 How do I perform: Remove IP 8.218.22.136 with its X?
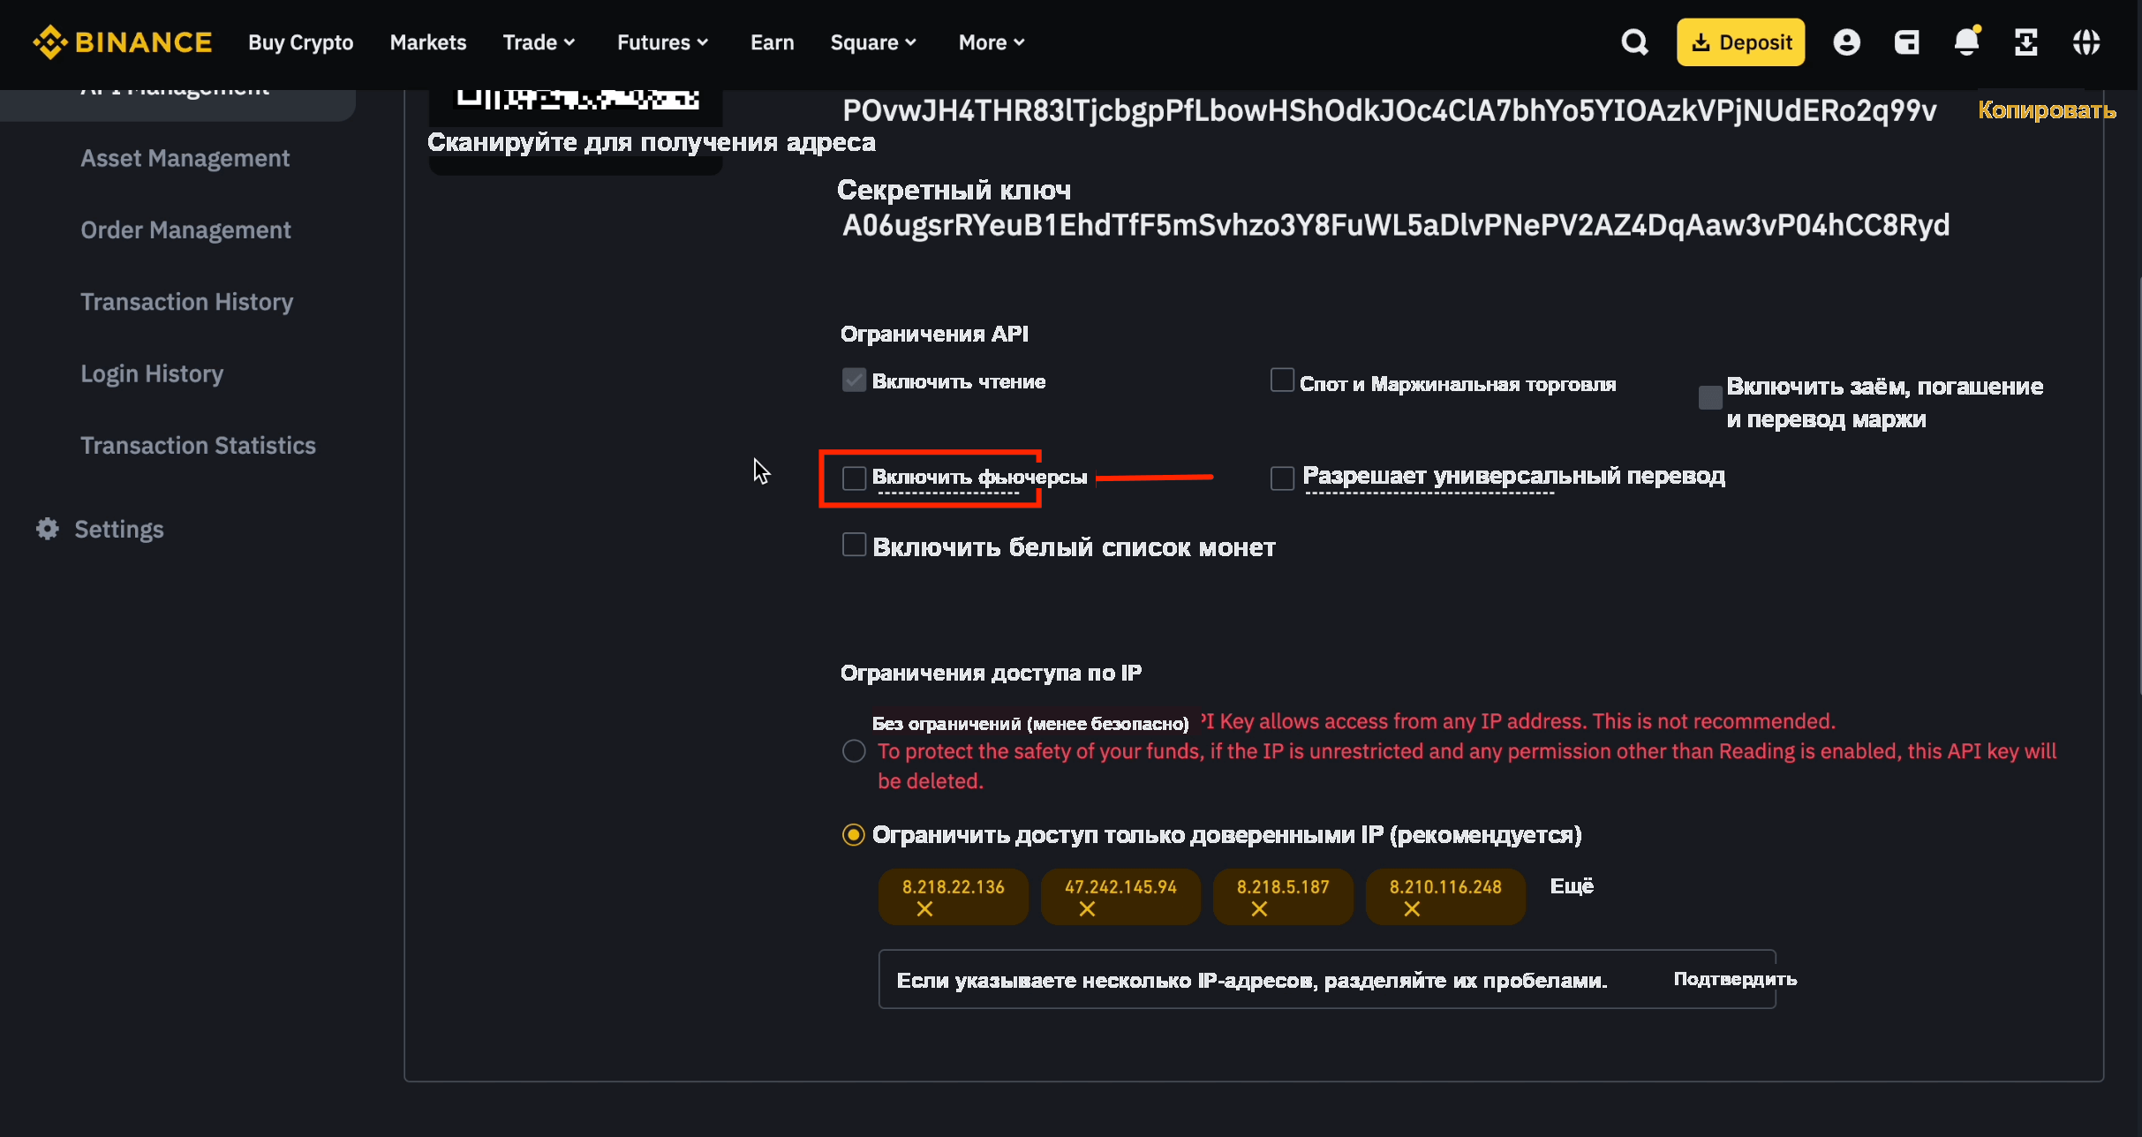point(924,909)
